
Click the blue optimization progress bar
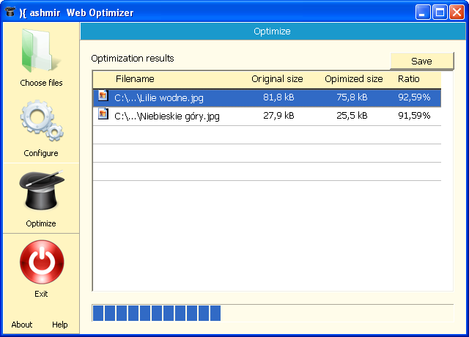(x=273, y=313)
